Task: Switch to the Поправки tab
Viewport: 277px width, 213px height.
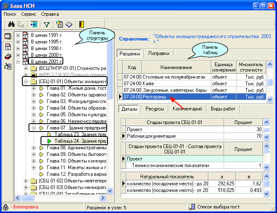Action: click(159, 53)
